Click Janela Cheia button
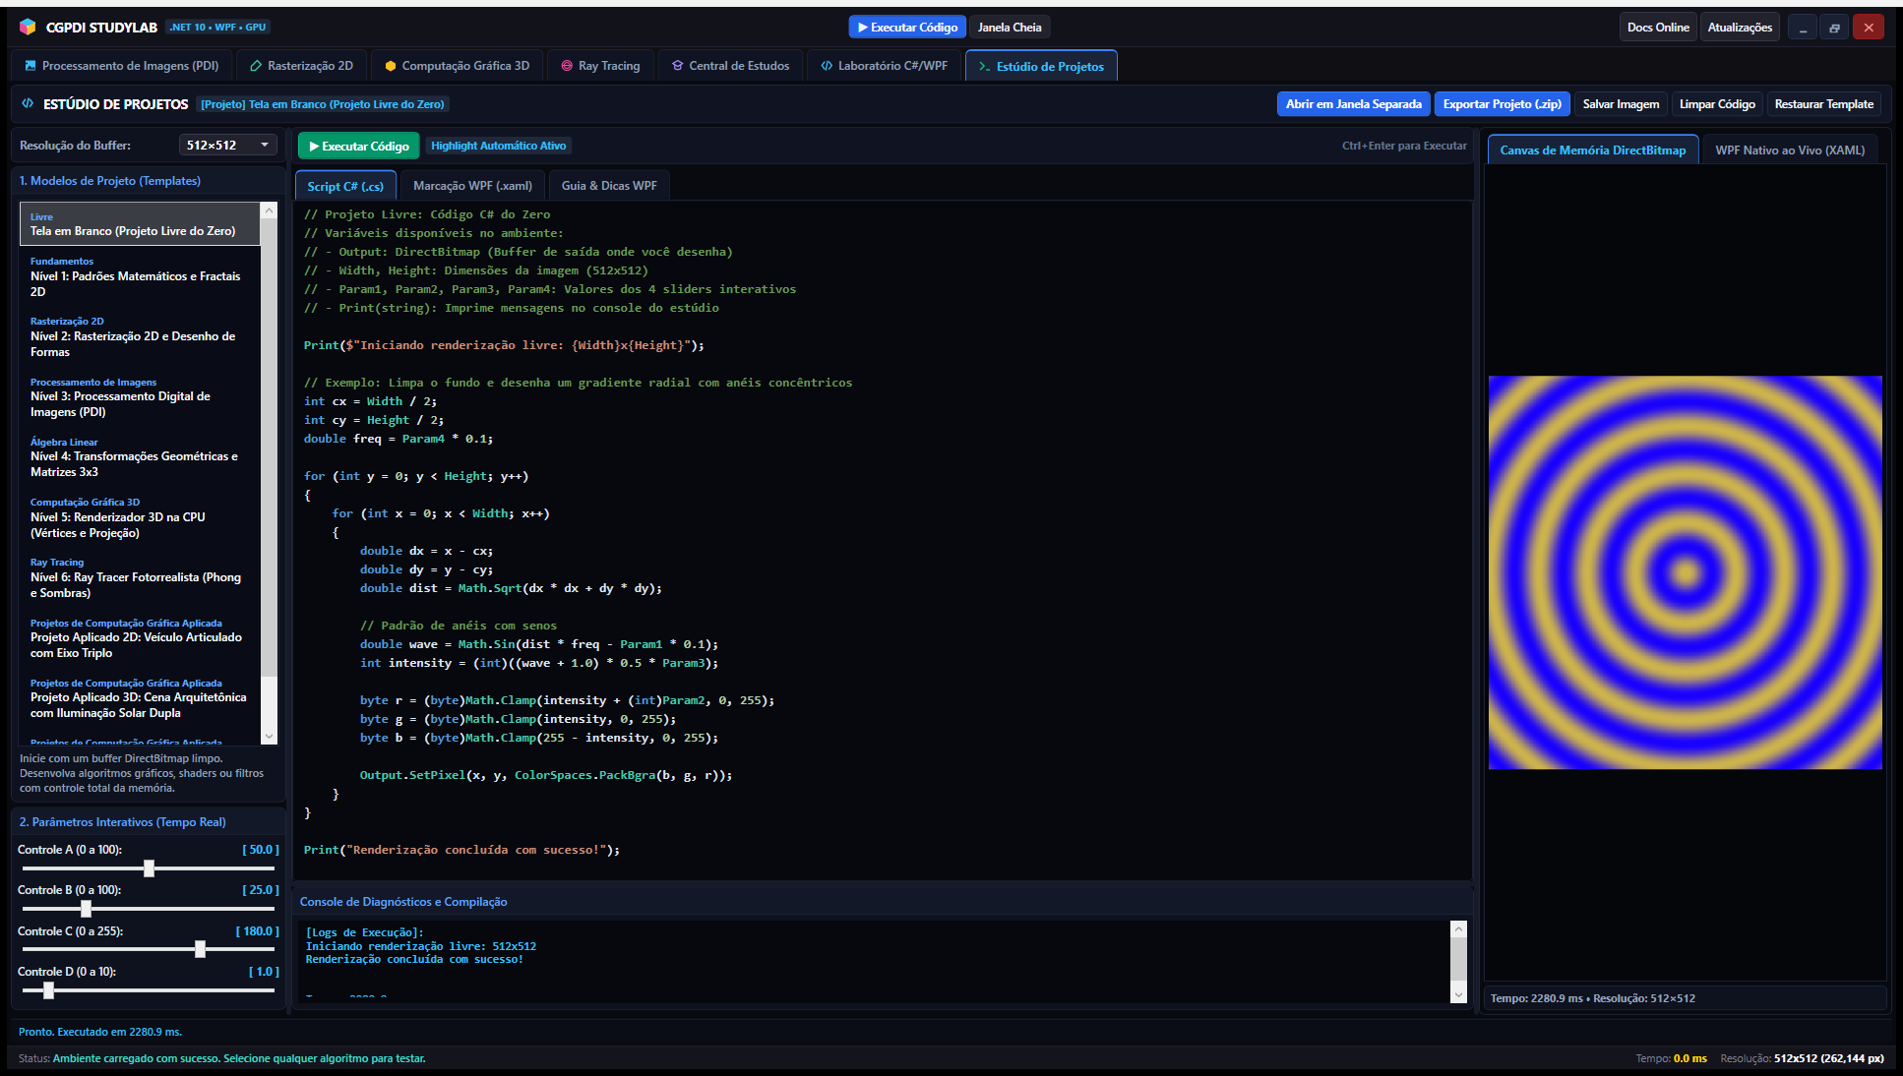Image resolution: width=1903 pixels, height=1076 pixels. [1010, 28]
